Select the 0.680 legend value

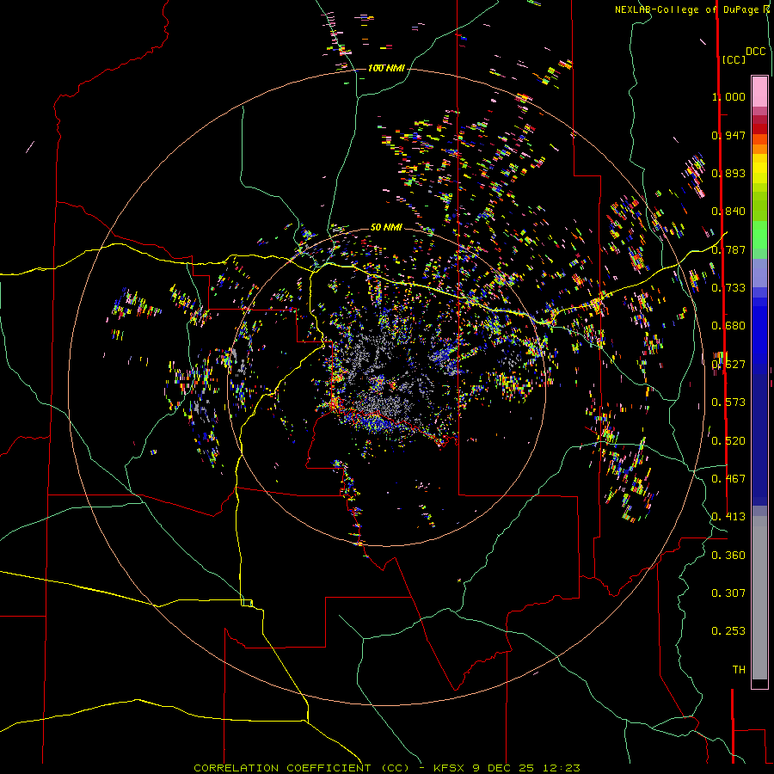pyautogui.click(x=728, y=326)
